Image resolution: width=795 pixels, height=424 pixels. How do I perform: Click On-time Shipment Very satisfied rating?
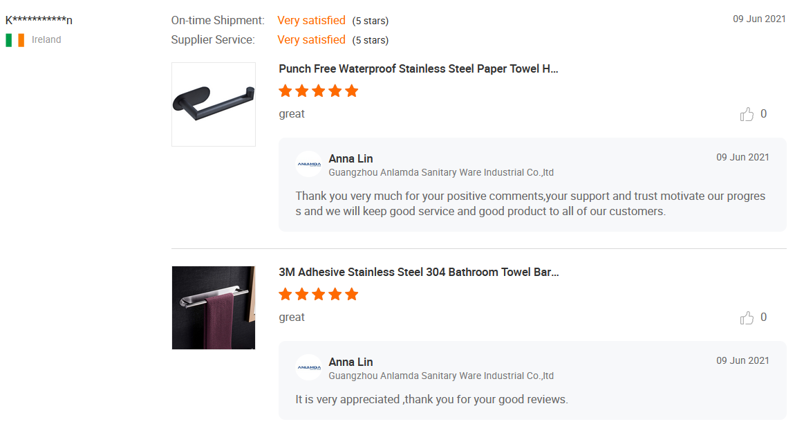(311, 21)
